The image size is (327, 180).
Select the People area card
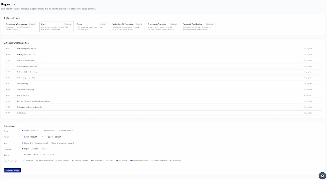(x=92, y=27)
